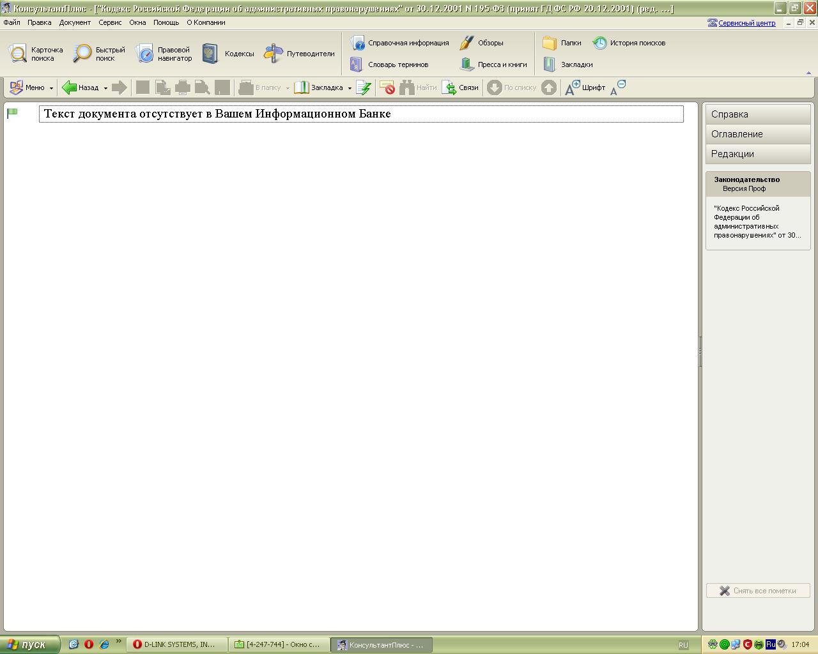818x654 pixels.
Task: Click the system tray clock
Action: [800, 645]
